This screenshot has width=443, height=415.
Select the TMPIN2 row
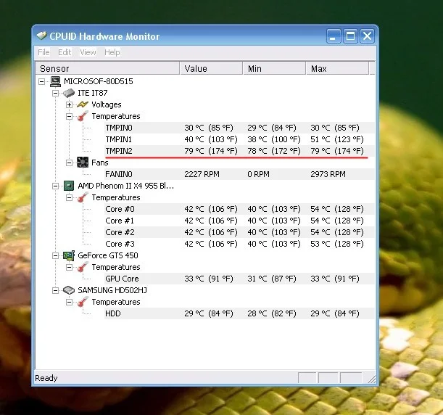coord(239,151)
